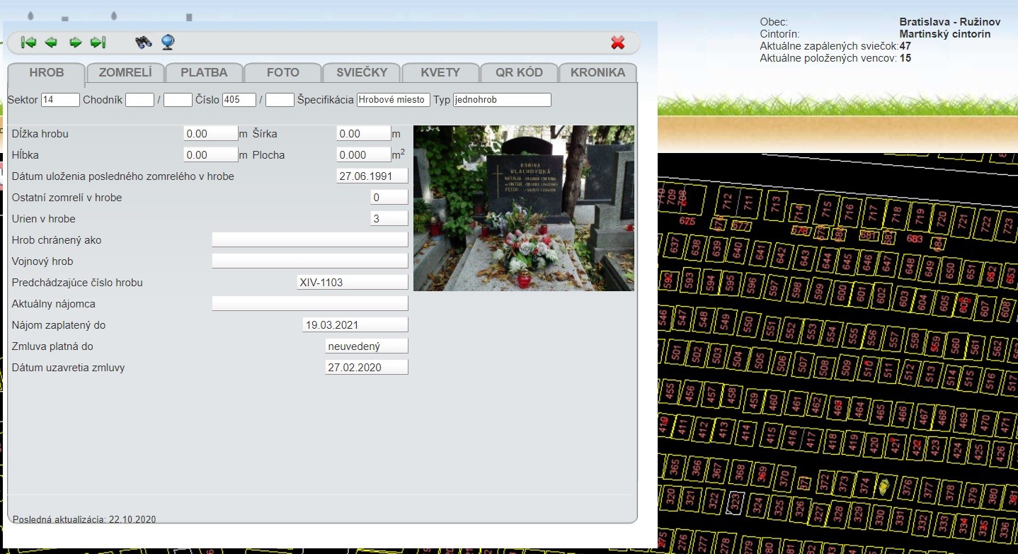The height and width of the screenshot is (554, 1018).
Task: Show the KVETY tab
Action: coord(440,72)
